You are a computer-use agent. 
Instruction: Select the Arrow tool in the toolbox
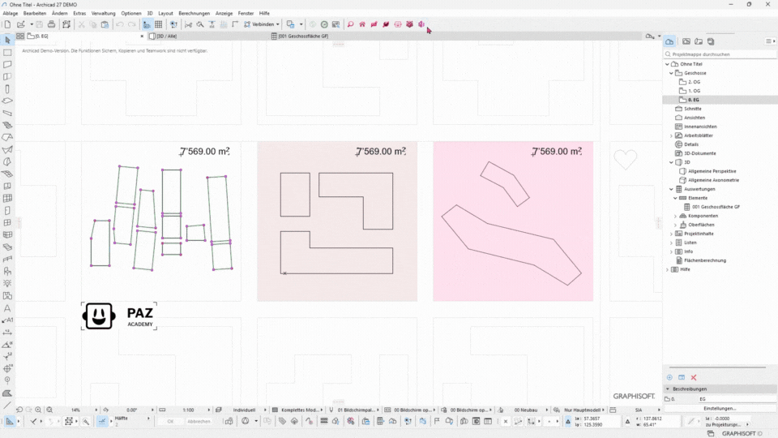pyautogui.click(x=7, y=40)
